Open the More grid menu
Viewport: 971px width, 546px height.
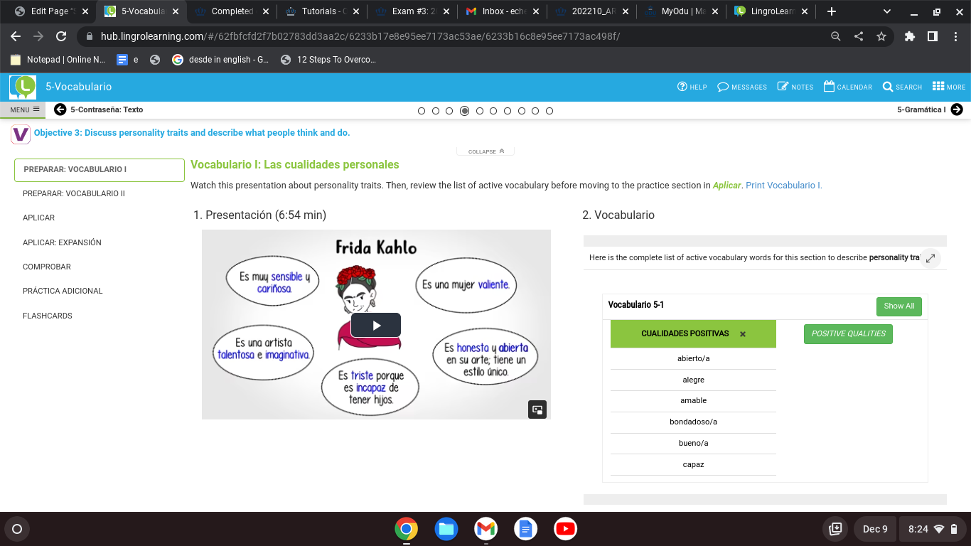pyautogui.click(x=949, y=87)
